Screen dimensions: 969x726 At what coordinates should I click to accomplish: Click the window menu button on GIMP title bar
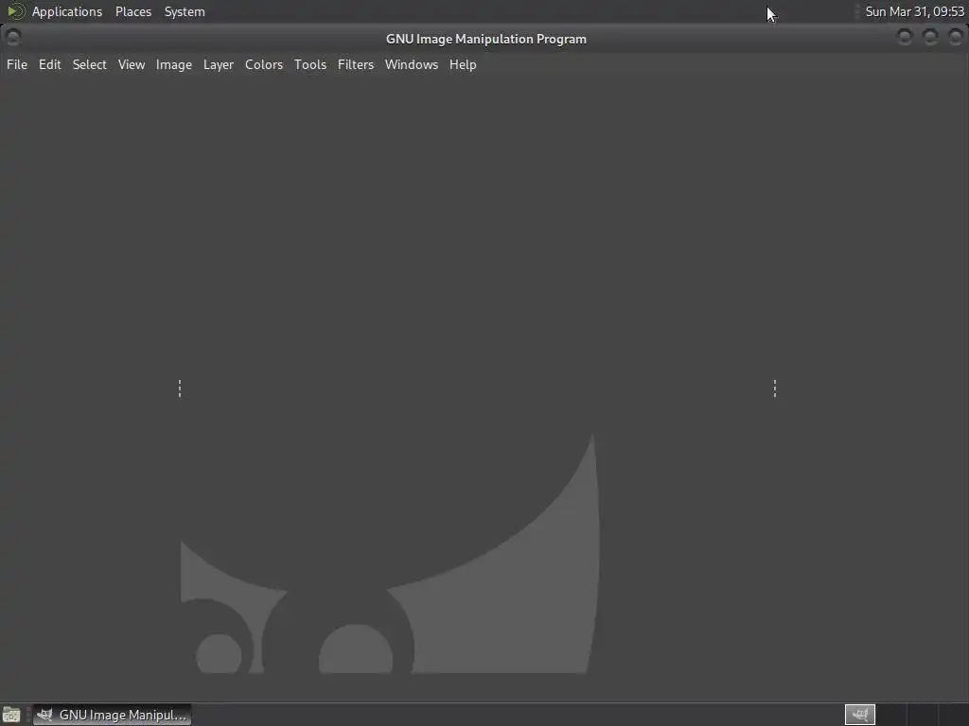[12, 37]
